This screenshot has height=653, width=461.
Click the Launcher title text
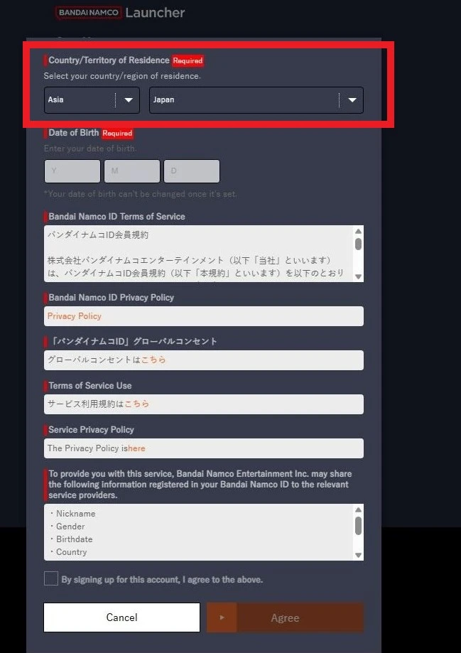pos(155,13)
